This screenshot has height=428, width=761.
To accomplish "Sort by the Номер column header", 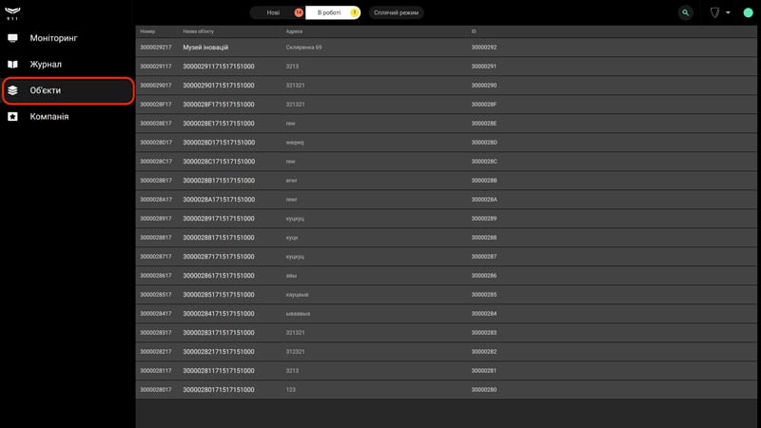I will (x=147, y=31).
